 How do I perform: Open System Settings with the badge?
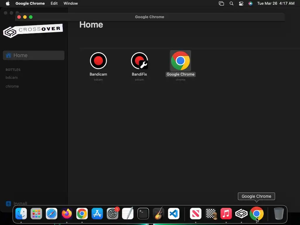[x=112, y=213]
